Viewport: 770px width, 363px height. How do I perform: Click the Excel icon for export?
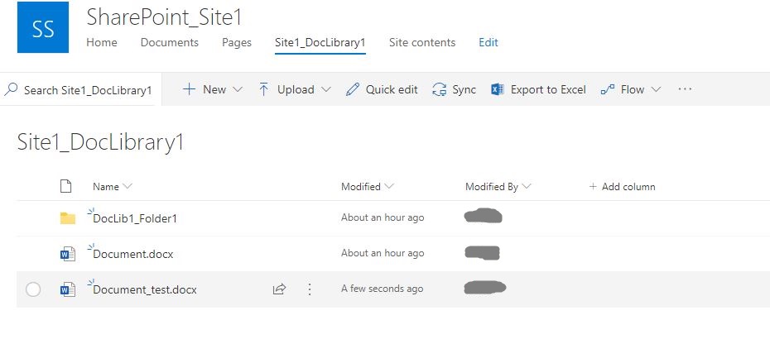[498, 89]
